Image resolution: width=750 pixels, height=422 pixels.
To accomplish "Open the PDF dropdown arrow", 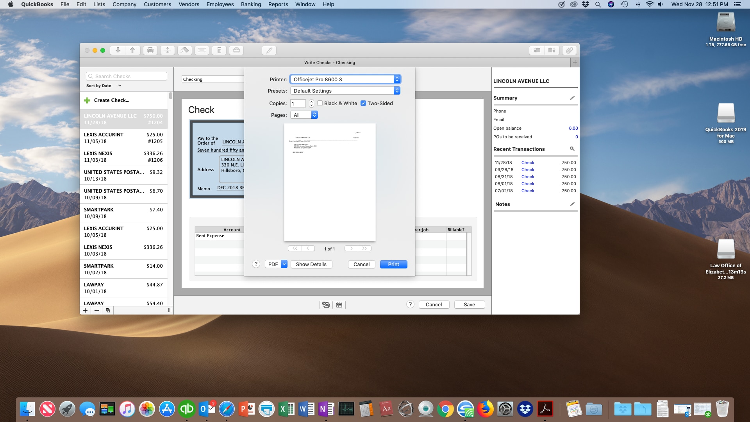I will click(x=284, y=265).
